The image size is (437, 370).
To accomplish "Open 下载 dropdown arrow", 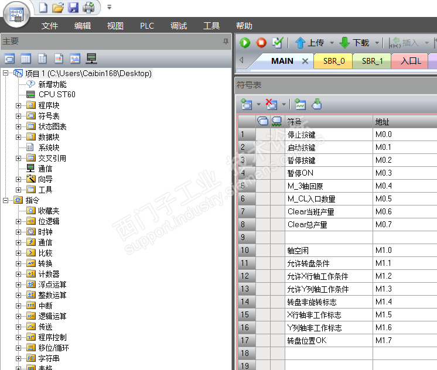I will (377, 43).
